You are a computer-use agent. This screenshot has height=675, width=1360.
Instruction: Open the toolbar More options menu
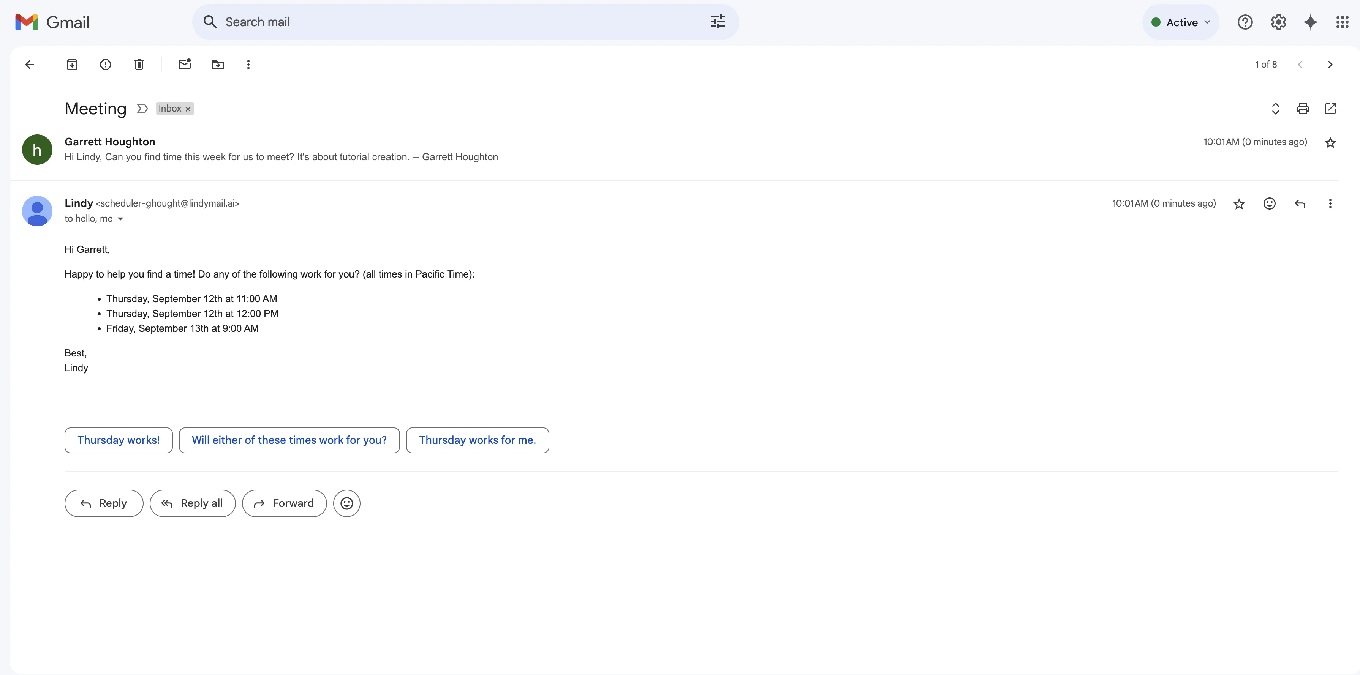(248, 65)
